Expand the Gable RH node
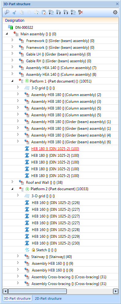 pos(12,60)
